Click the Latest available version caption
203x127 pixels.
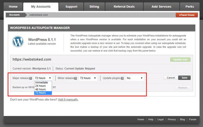click(x=42, y=44)
